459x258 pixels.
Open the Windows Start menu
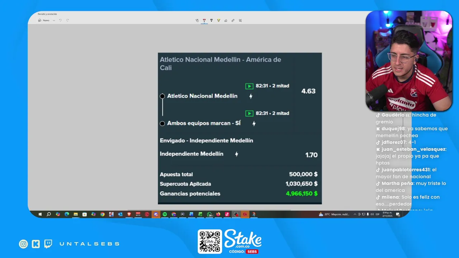click(x=40, y=214)
